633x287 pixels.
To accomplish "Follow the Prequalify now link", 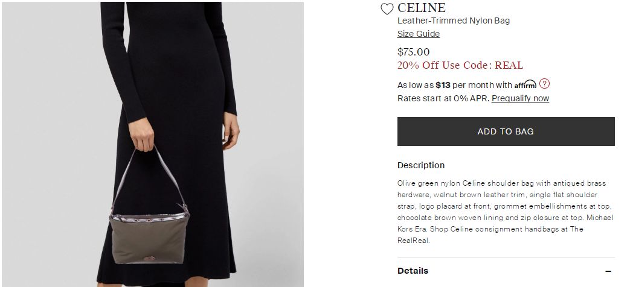I will pos(520,98).
